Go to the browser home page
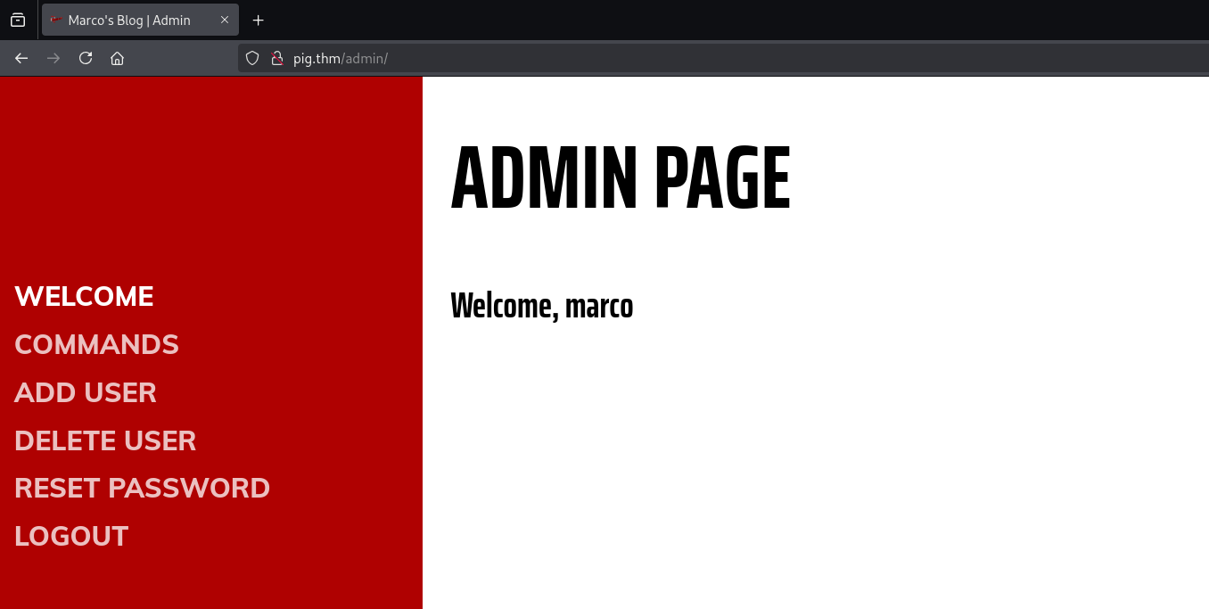 (117, 59)
